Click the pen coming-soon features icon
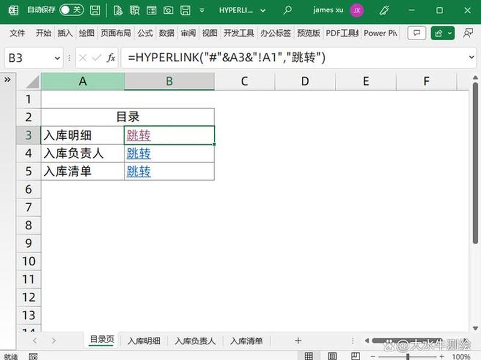481x360 pixels. 384,10
